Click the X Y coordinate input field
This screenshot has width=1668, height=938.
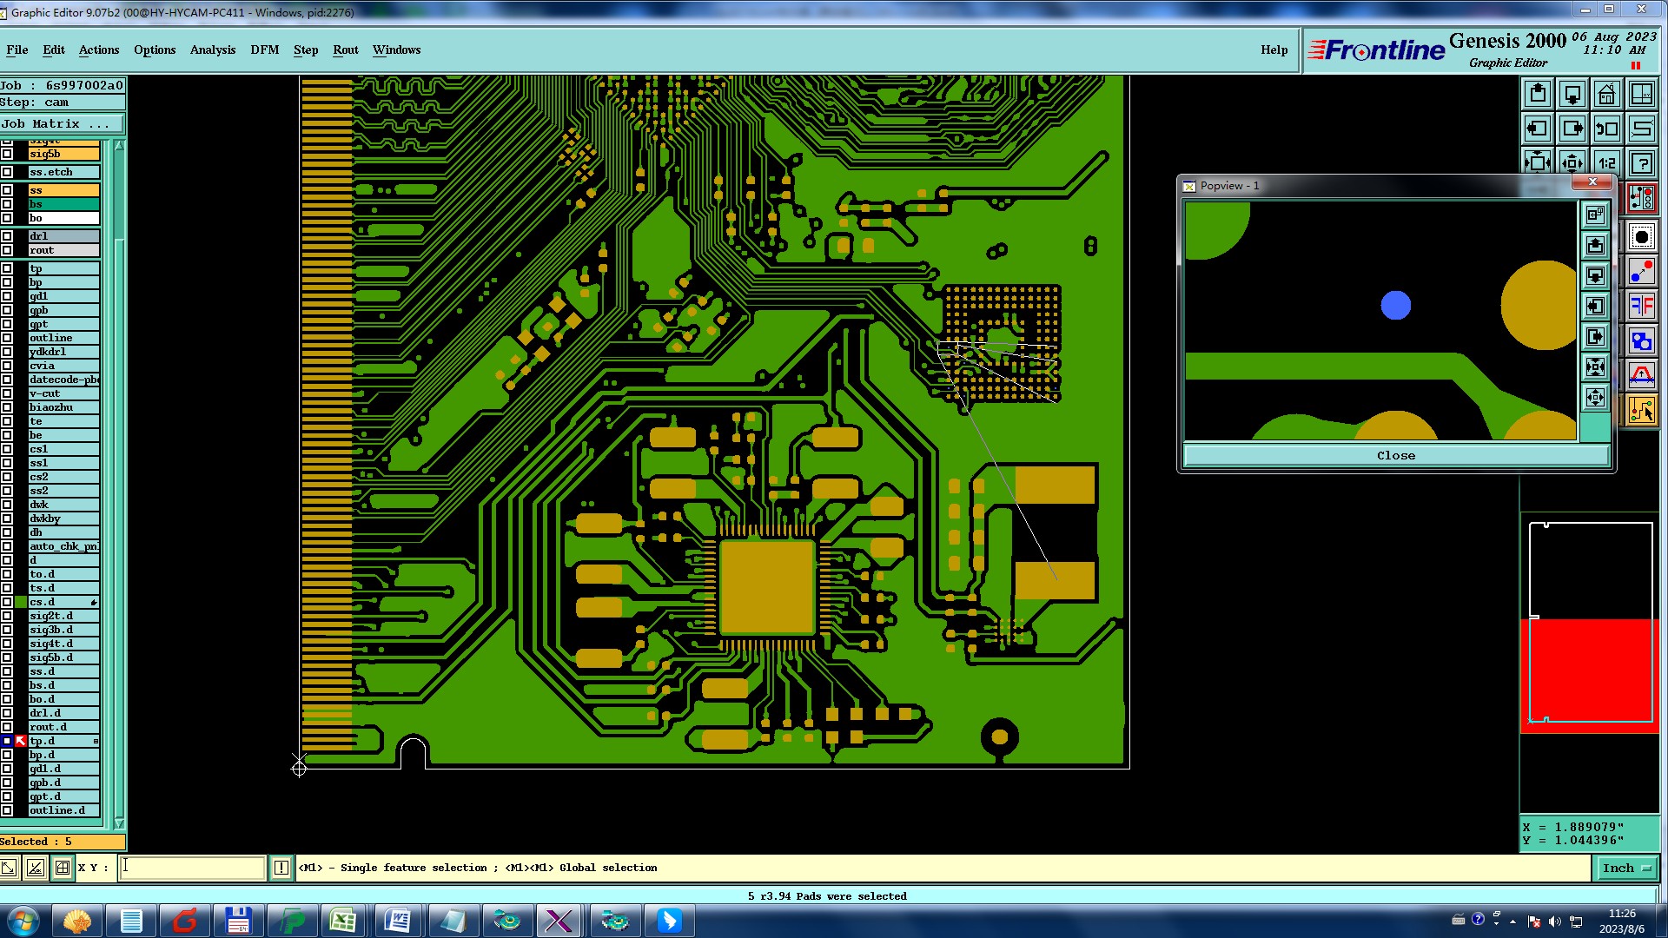point(192,867)
